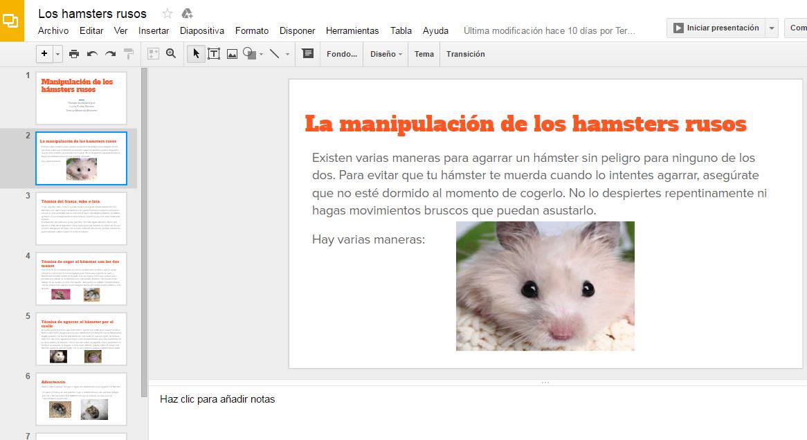Select the zoom magnifier tool
Image resolution: width=807 pixels, height=440 pixels.
[171, 53]
